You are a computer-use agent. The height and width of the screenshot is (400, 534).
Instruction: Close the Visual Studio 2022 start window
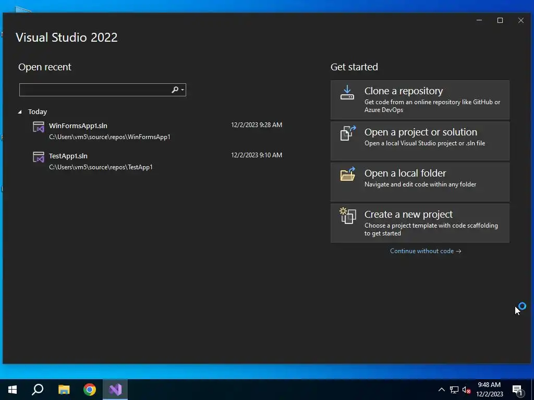(x=521, y=20)
